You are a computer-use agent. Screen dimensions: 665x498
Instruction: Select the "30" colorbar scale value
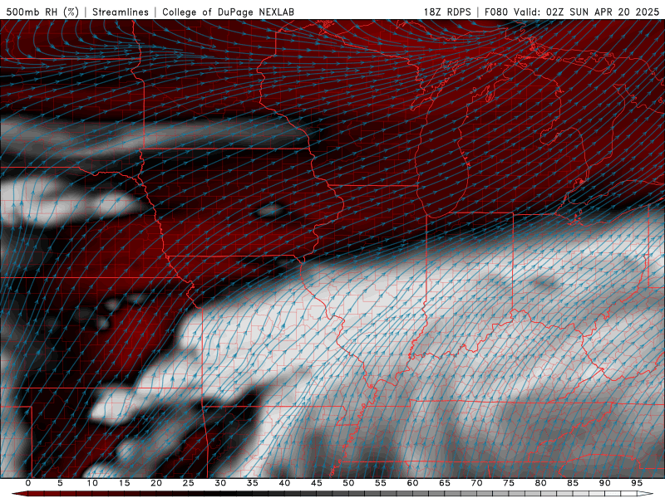pyautogui.click(x=220, y=483)
